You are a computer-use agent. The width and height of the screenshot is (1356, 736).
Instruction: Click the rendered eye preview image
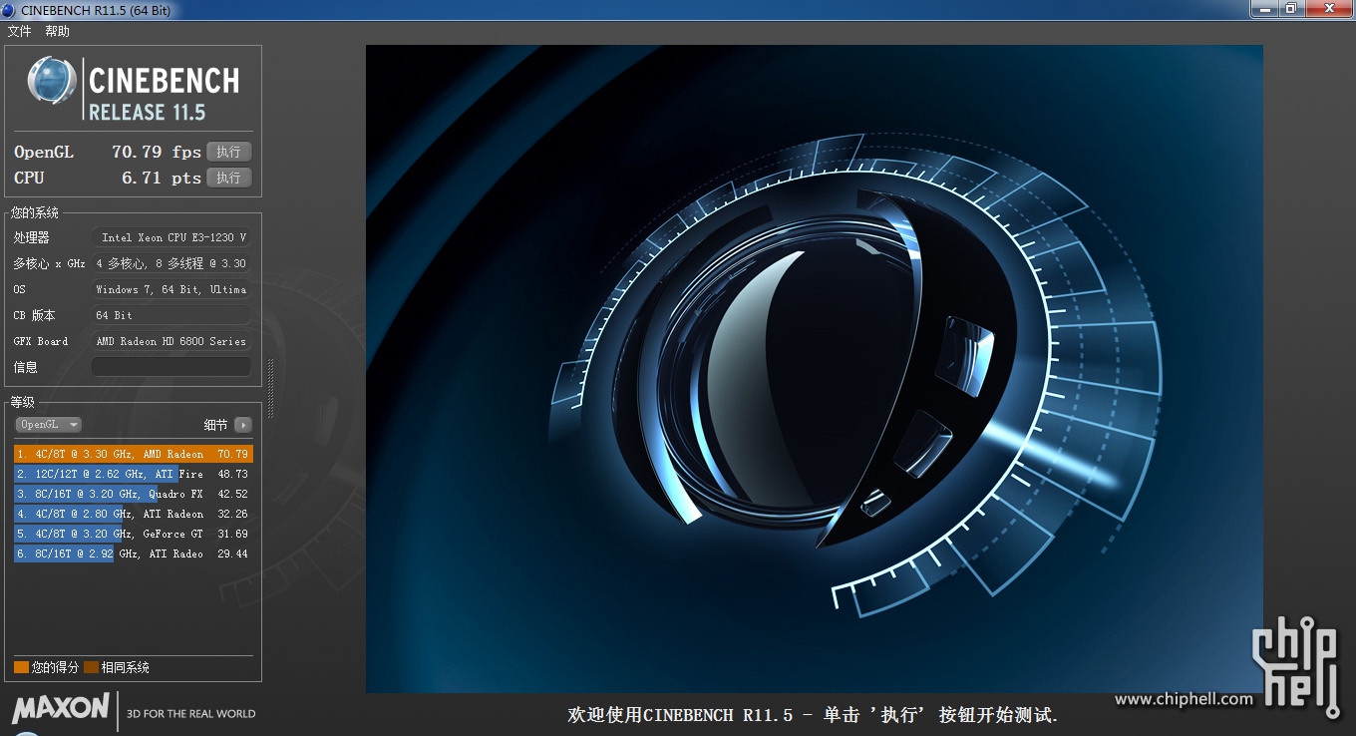814,368
